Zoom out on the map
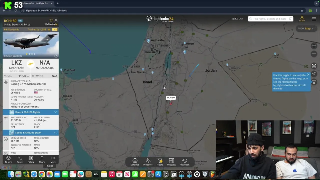320x180 pixels. tap(314, 54)
